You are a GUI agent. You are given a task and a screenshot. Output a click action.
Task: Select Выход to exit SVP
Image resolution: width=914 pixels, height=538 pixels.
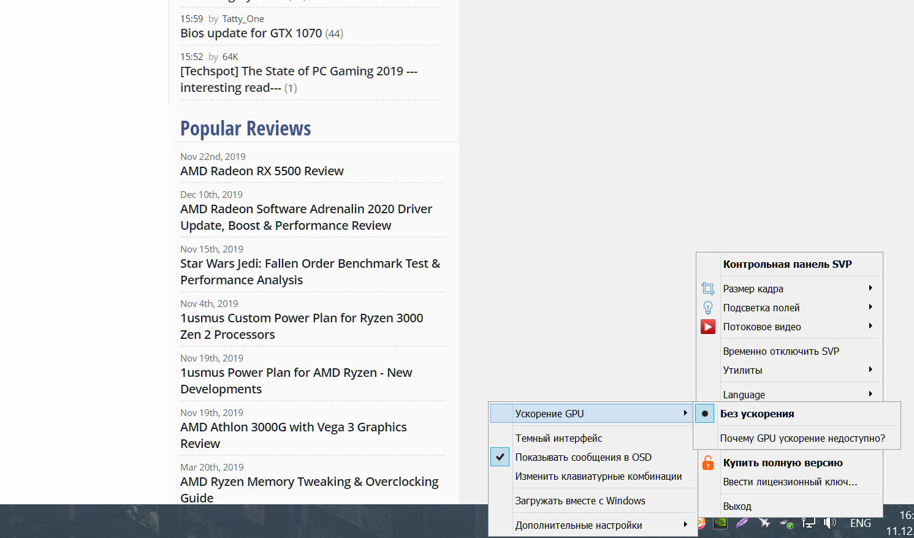coord(737,506)
